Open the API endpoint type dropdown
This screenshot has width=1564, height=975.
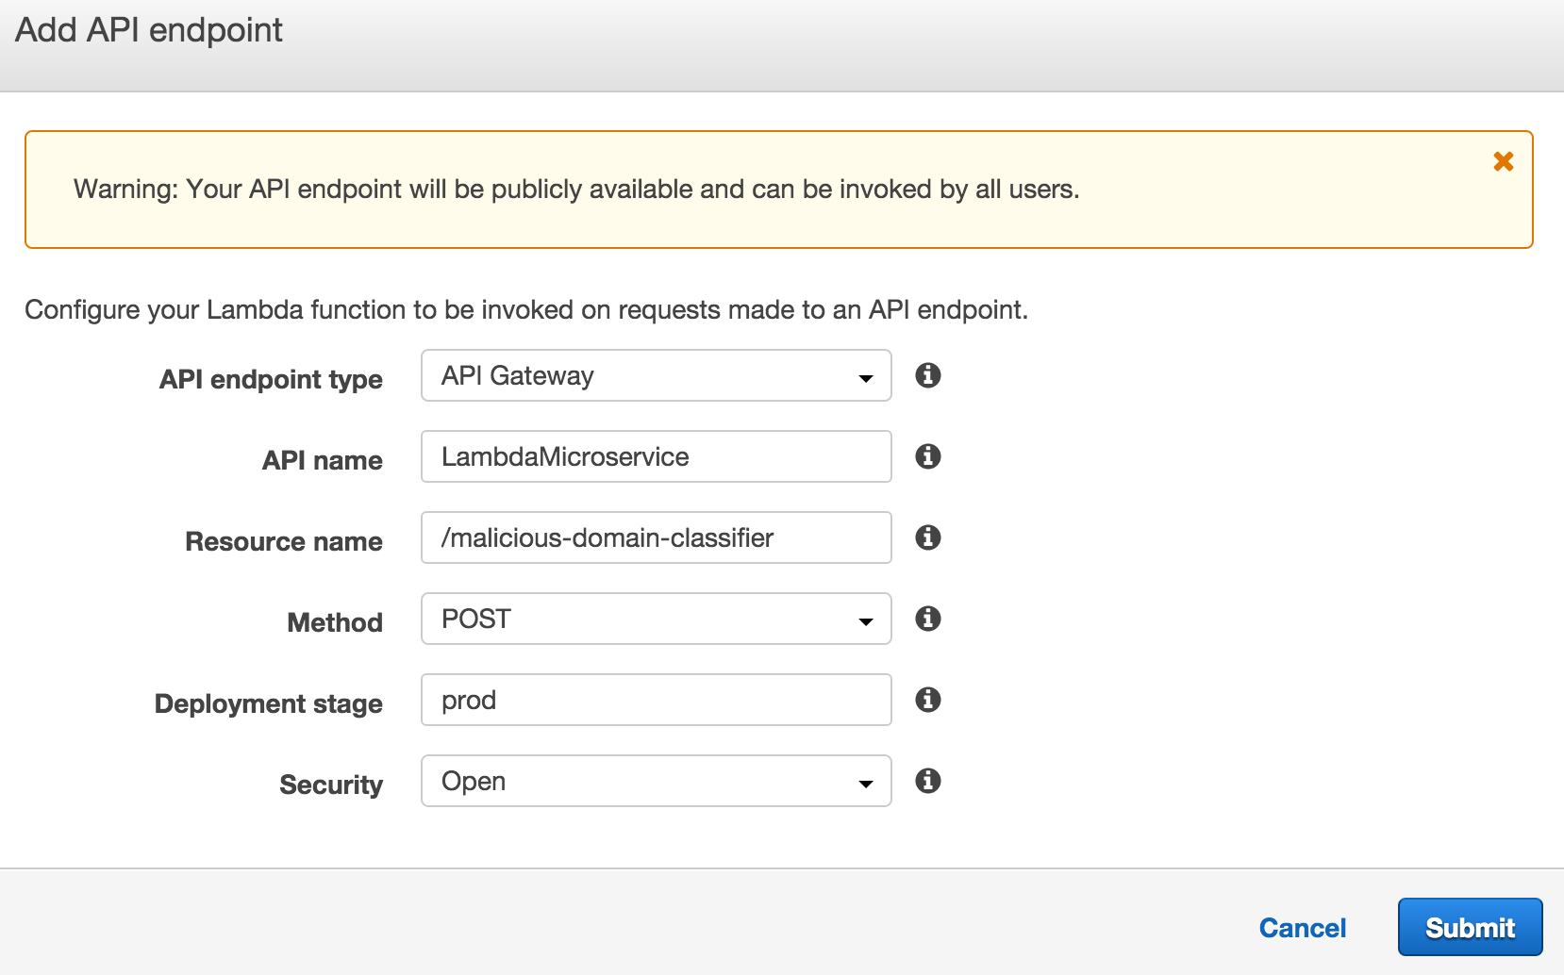[656, 375]
